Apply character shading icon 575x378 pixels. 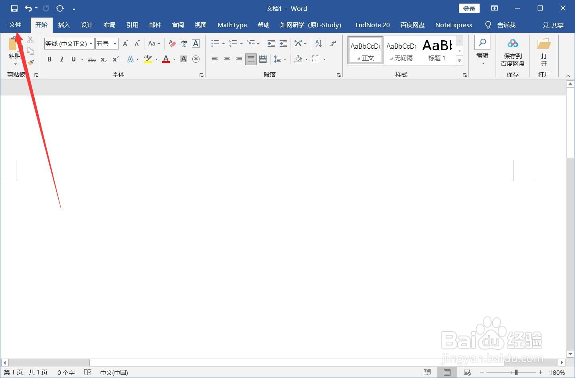click(x=184, y=59)
